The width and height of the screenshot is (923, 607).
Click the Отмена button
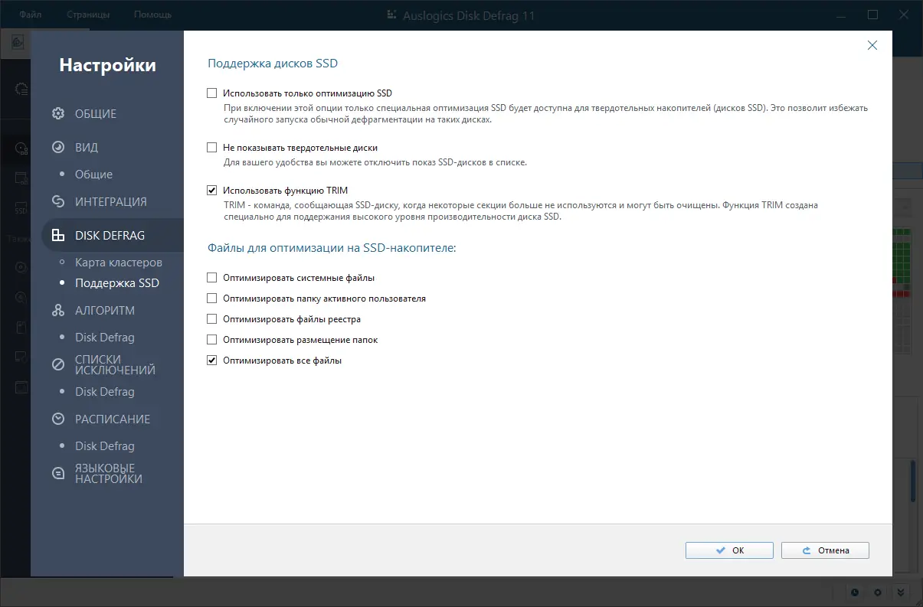pos(825,550)
